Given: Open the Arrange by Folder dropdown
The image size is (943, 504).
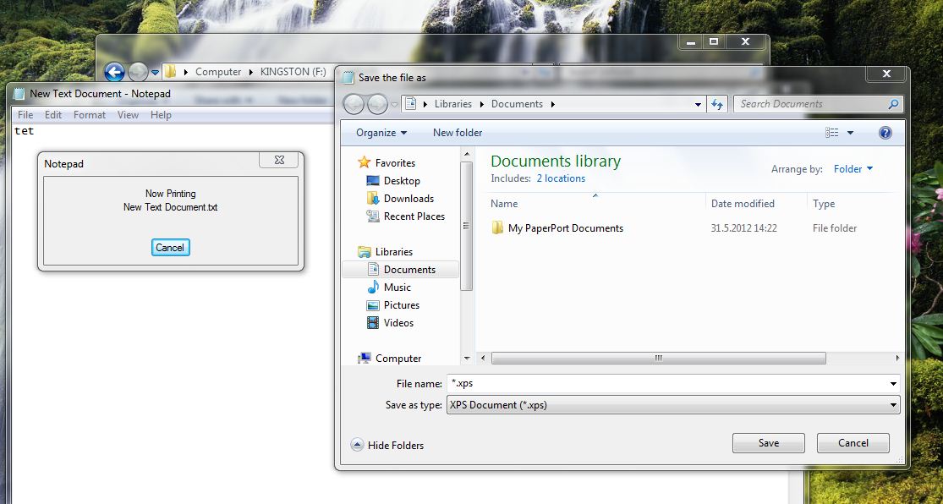Looking at the screenshot, I should [x=853, y=169].
